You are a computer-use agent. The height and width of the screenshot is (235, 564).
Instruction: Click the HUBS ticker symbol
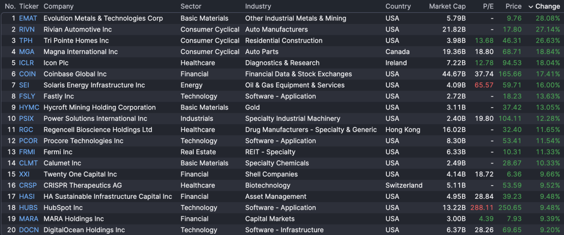(x=28, y=208)
